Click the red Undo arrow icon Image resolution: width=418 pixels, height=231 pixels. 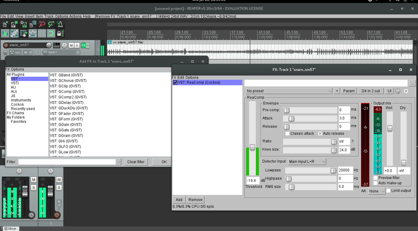[x=42, y=24]
